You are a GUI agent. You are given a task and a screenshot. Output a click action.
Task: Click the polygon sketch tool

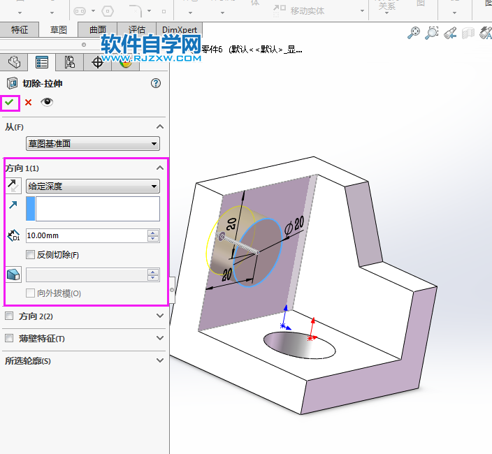click(x=108, y=12)
